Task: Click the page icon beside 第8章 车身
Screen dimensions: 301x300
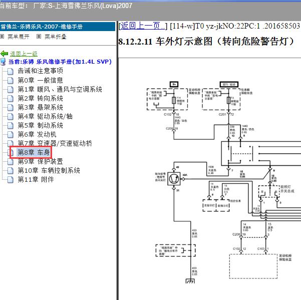Action: [12, 152]
